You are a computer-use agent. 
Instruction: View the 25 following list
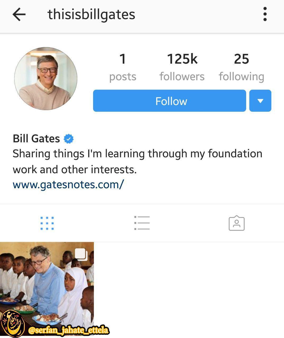tap(241, 67)
